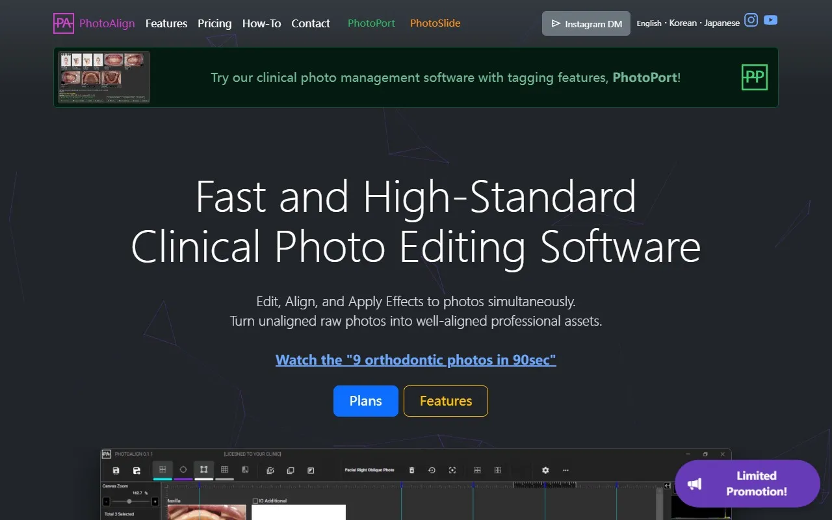Expand the more options (...) menu
The height and width of the screenshot is (520, 832).
pyautogui.click(x=565, y=470)
